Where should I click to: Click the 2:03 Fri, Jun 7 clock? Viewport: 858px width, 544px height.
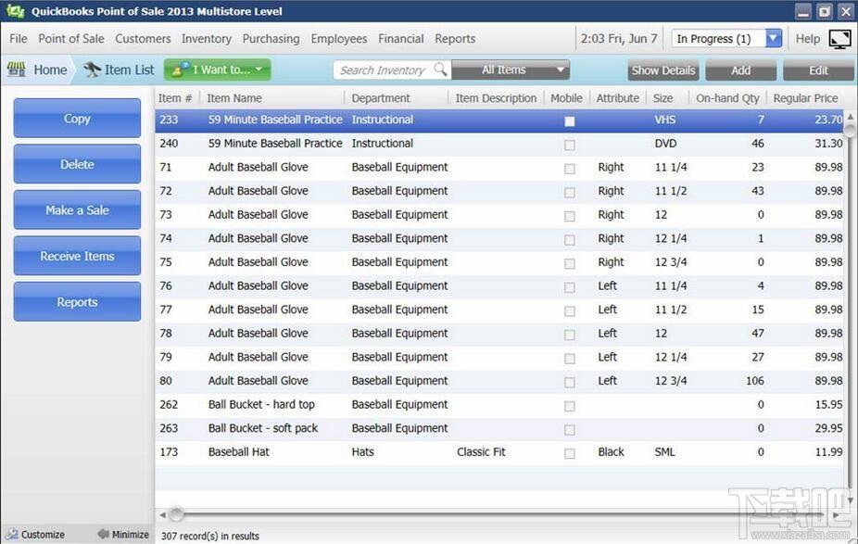619,38
